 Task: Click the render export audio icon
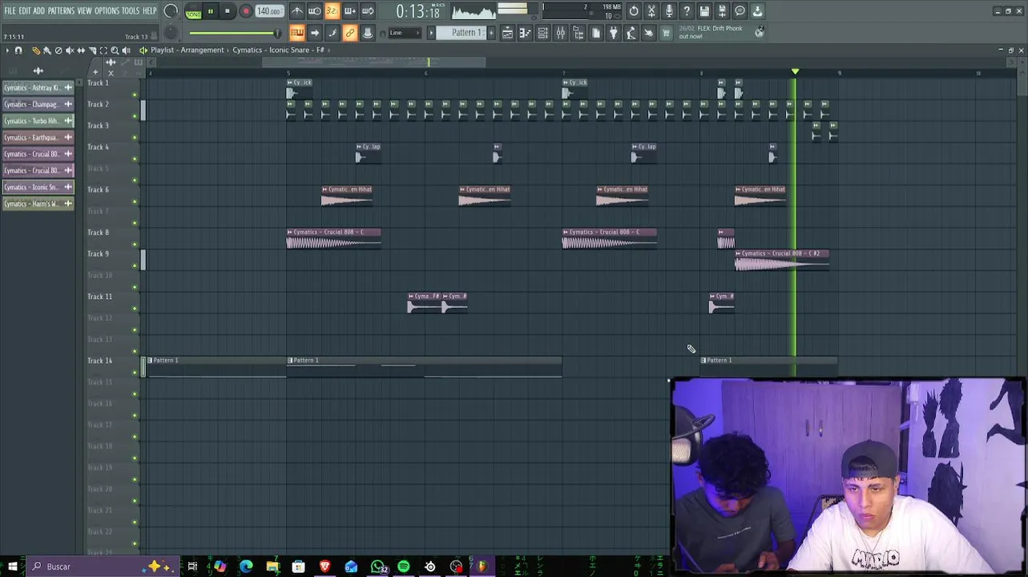coord(722,11)
